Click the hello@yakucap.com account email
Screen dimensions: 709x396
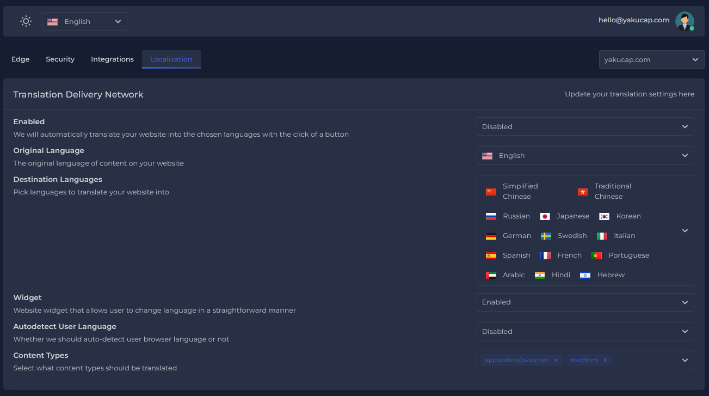634,20
